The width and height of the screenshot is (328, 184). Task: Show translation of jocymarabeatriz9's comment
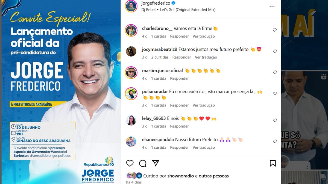206,57
